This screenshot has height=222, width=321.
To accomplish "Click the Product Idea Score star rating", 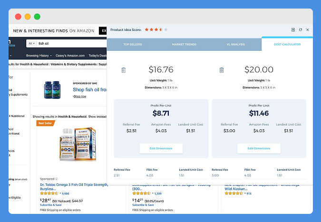I will 156,29.
